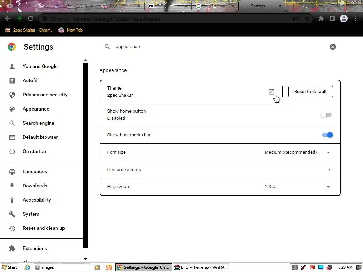Clear the settings search field
Viewport: 363px width, 272px height.
[x=333, y=47]
